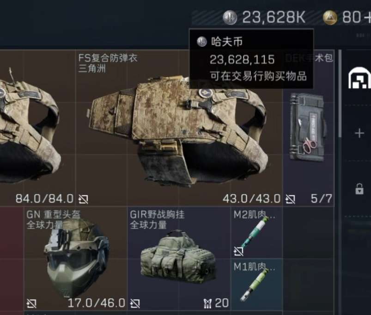This screenshot has height=315, width=371.
Task: Click the plus icon to add stash slot
Action: pos(359,133)
